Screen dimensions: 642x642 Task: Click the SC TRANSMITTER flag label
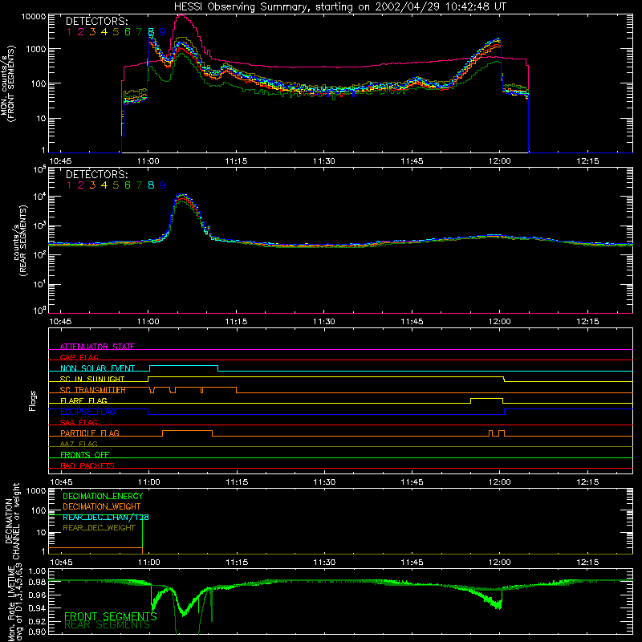click(93, 390)
